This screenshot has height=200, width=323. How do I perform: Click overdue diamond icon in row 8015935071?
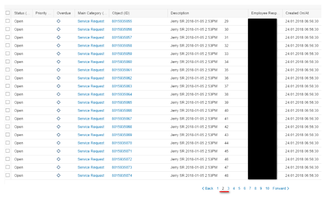(59, 151)
